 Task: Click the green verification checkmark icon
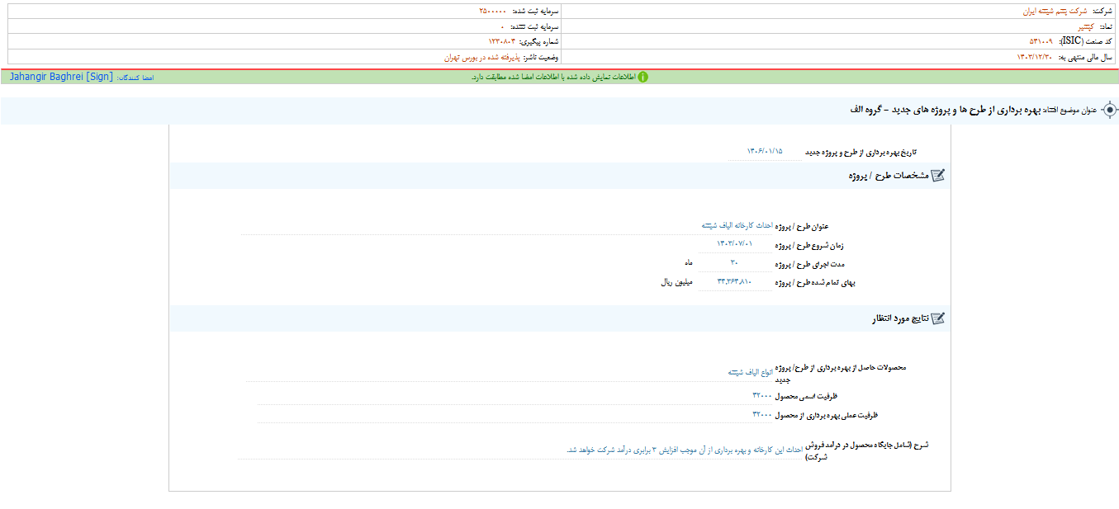pyautogui.click(x=643, y=77)
